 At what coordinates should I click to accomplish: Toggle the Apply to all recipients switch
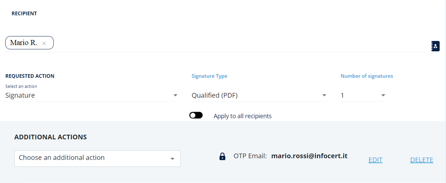[196, 116]
